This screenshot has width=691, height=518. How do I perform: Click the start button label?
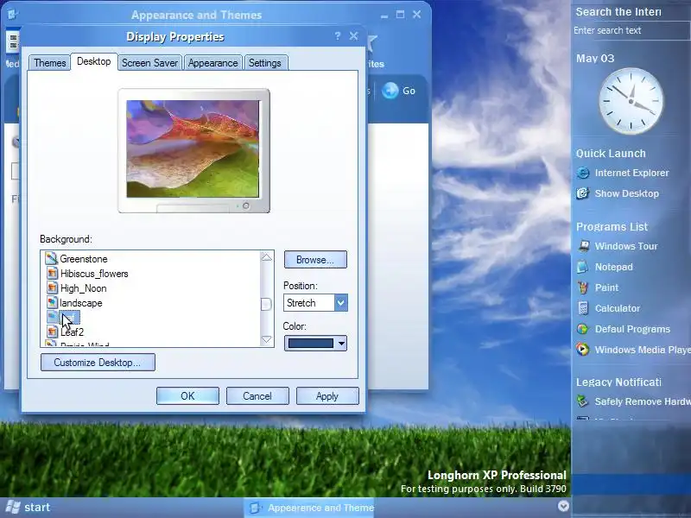[x=37, y=508]
